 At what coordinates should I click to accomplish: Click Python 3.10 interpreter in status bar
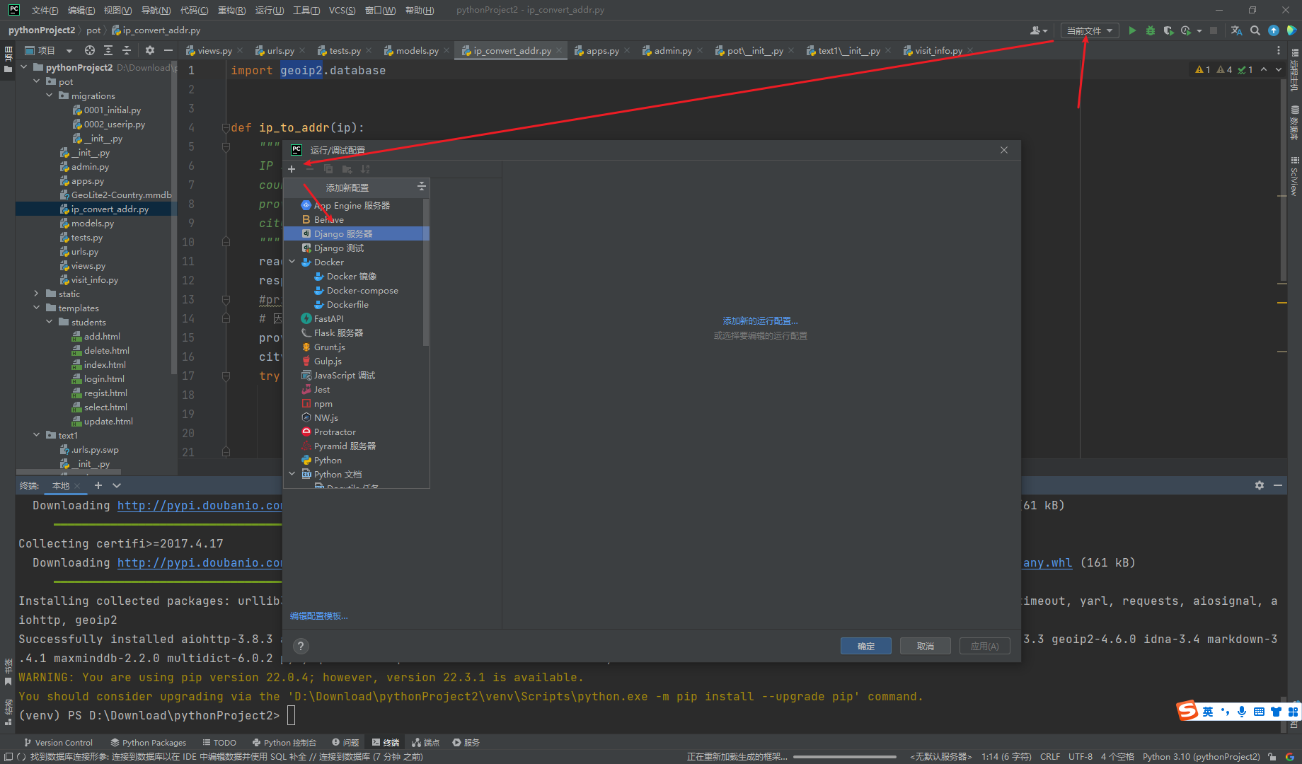pos(1201,756)
